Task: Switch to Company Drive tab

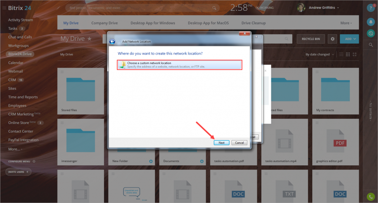Action: point(104,23)
